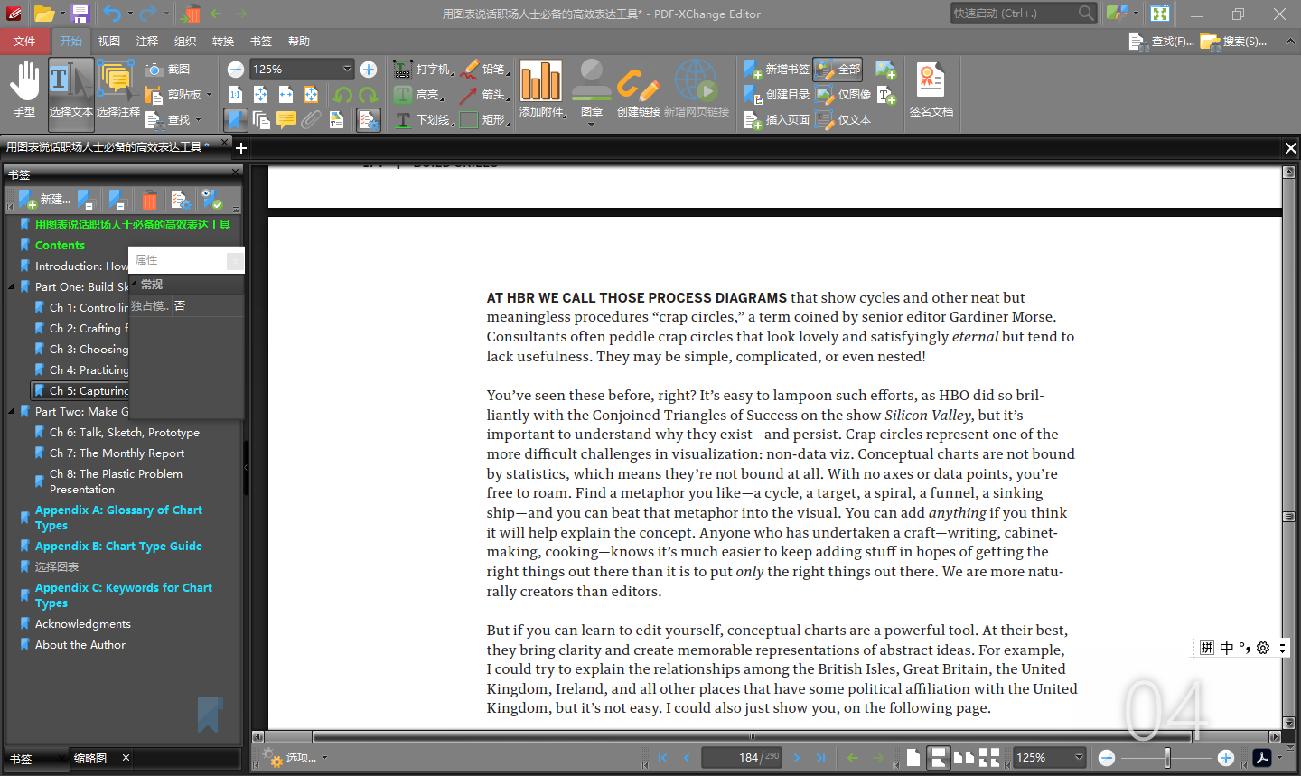
Task: Collapse the 常规 (General) properties section
Action: [x=135, y=285]
